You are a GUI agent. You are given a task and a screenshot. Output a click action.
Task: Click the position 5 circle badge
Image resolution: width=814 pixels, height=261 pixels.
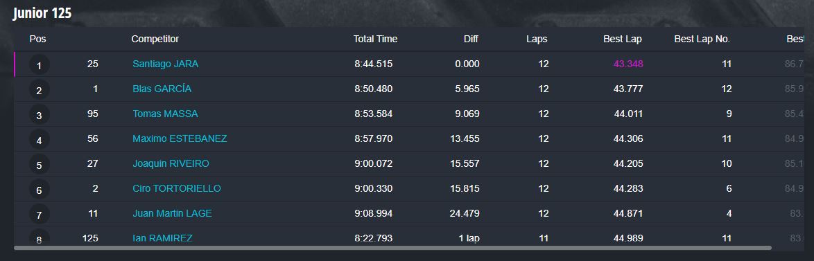pyautogui.click(x=40, y=165)
